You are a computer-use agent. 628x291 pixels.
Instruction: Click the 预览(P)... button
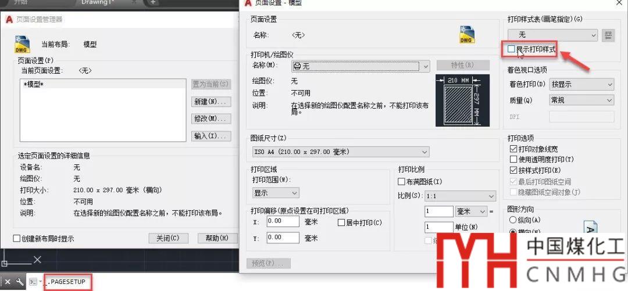pyautogui.click(x=268, y=263)
